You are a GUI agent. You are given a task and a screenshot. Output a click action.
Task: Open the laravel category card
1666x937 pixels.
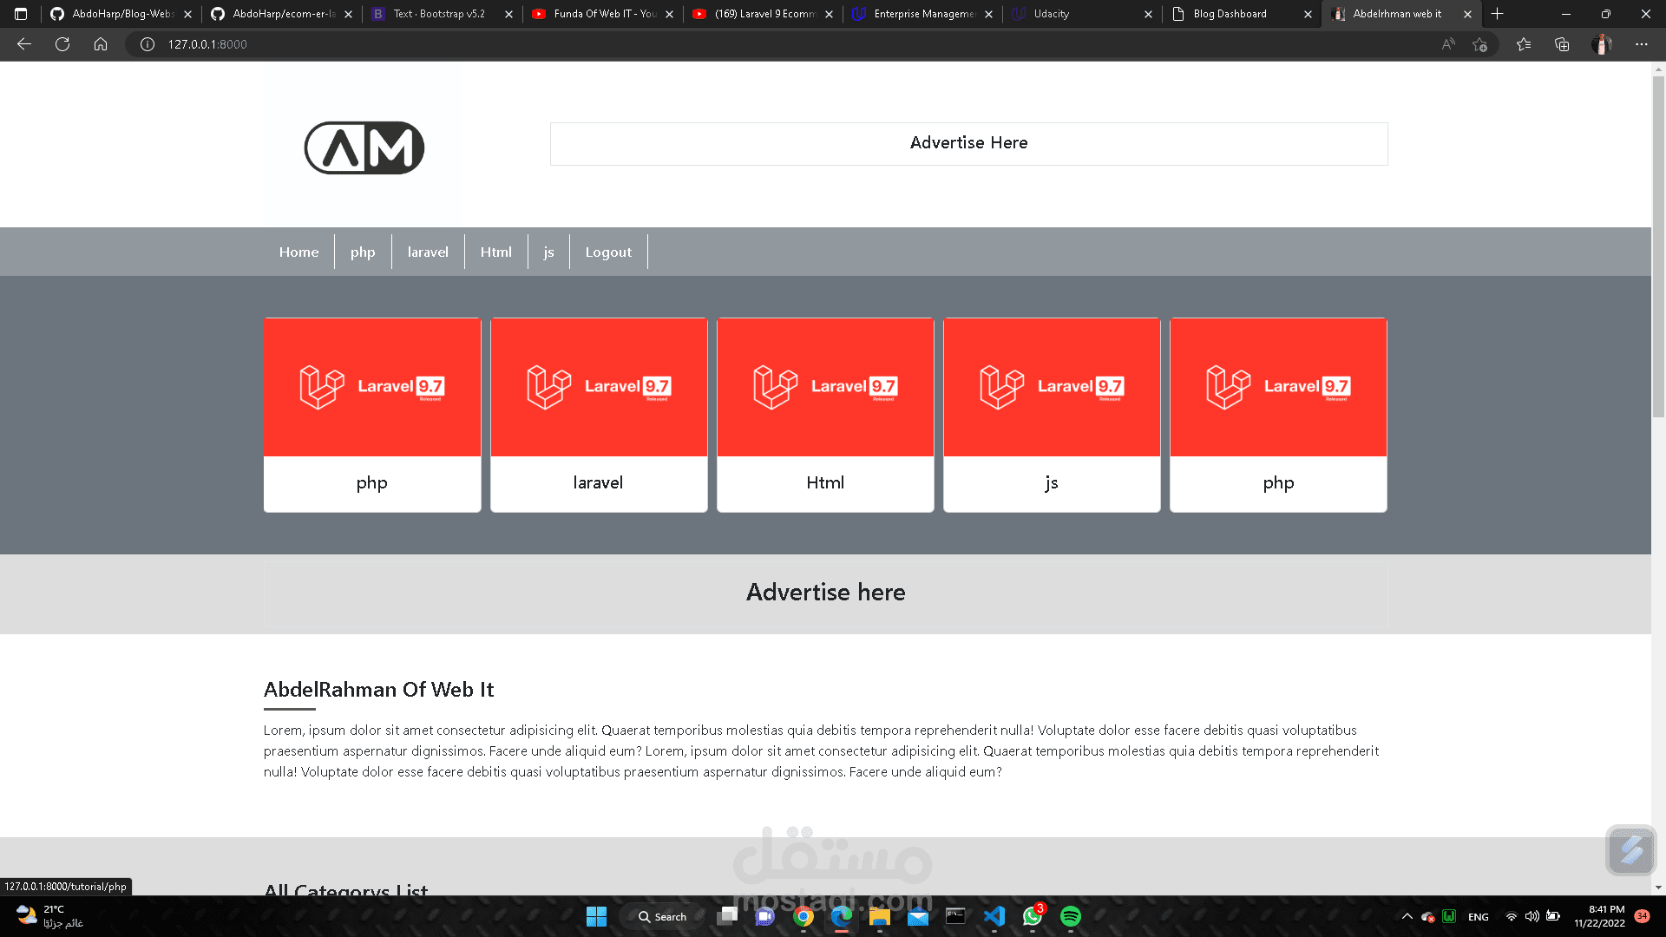tap(599, 415)
